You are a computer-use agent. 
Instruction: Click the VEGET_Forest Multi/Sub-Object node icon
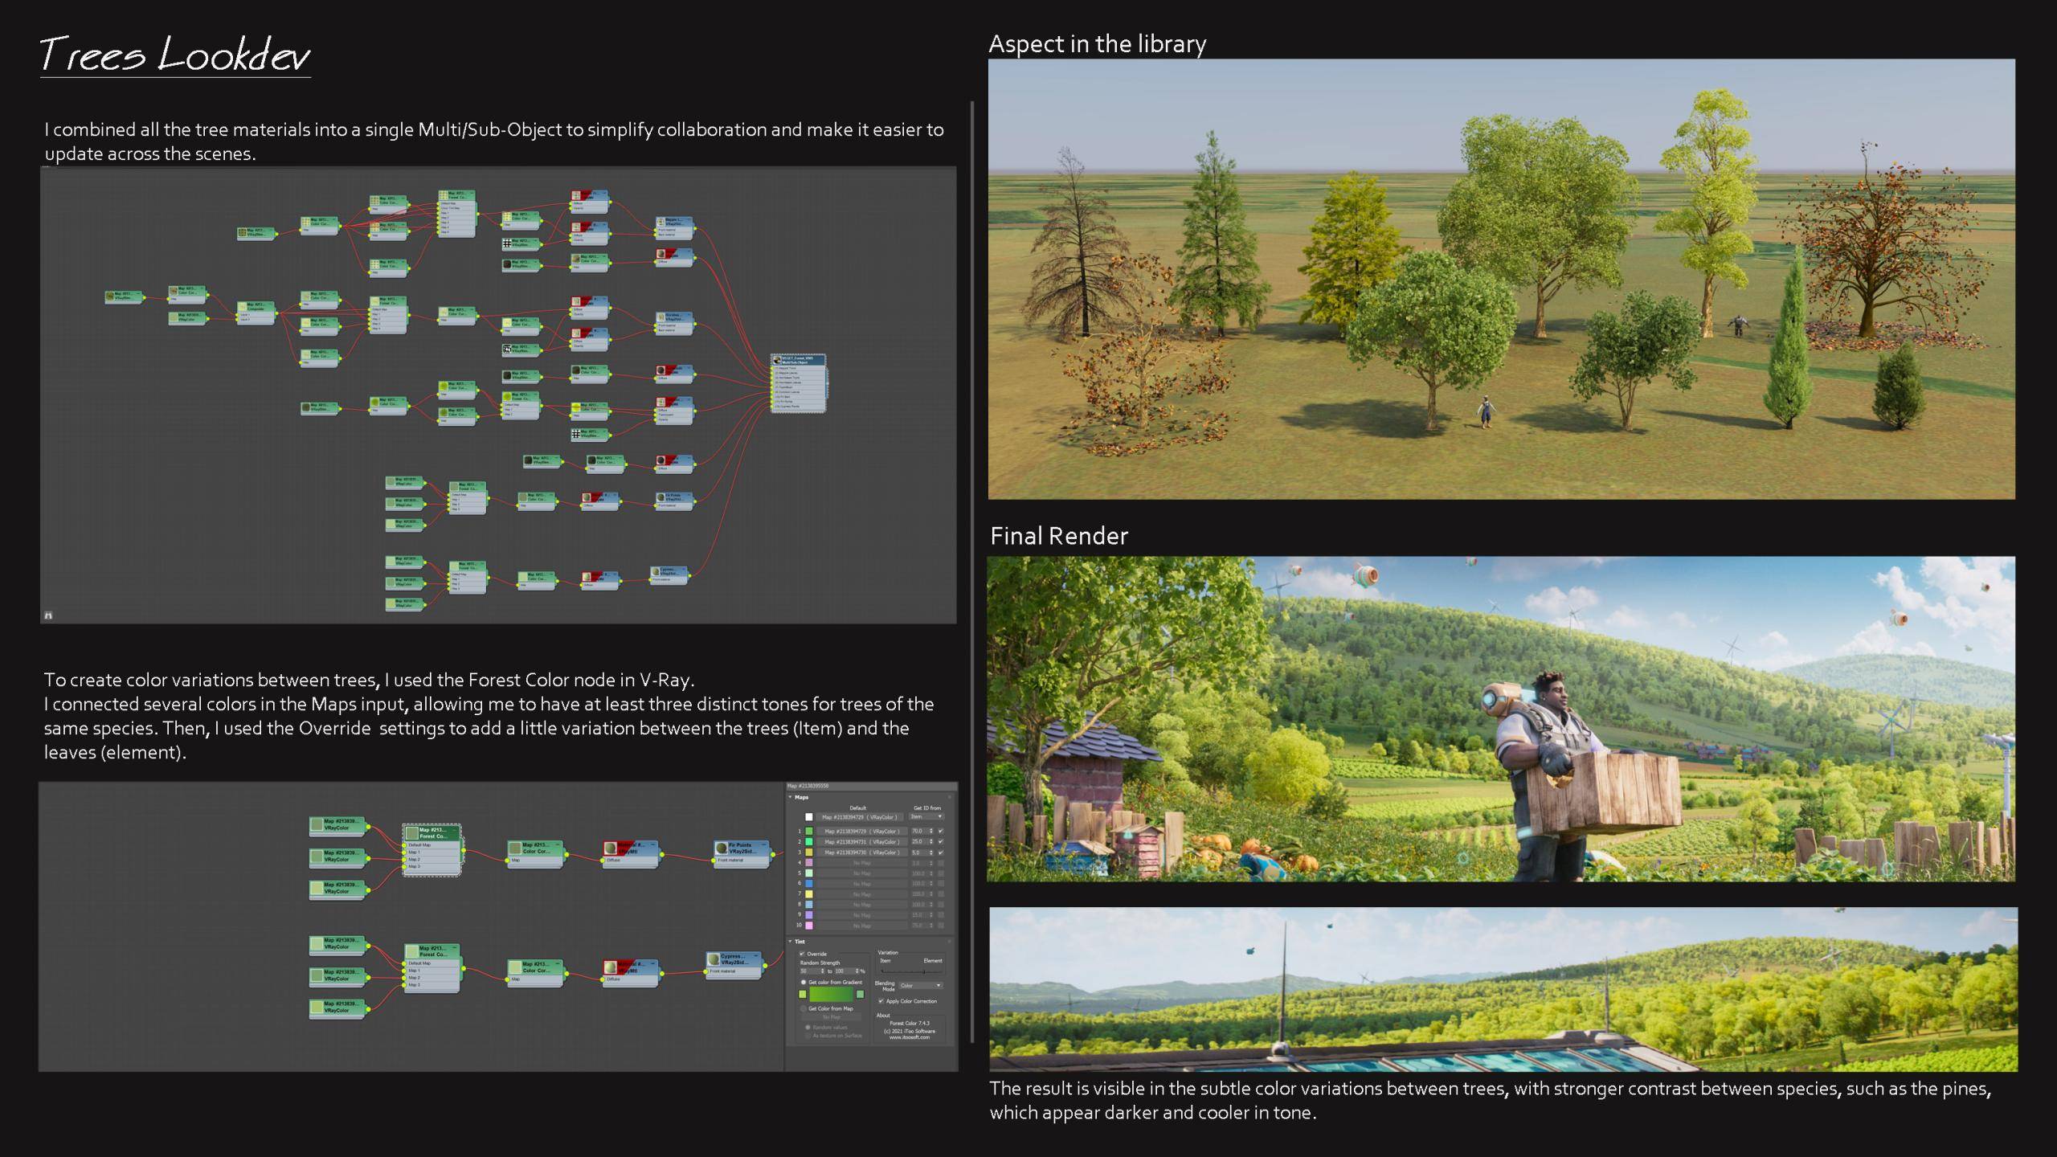pyautogui.click(x=777, y=360)
